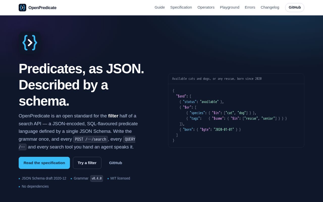Click the "born" key in code
The width and height of the screenshot is (323, 202).
[188, 130]
